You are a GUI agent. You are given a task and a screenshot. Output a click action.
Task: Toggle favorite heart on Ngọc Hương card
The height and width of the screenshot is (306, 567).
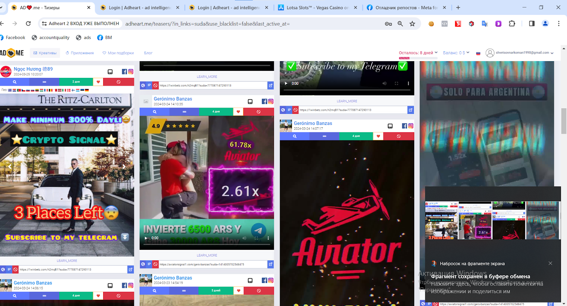[x=98, y=82]
